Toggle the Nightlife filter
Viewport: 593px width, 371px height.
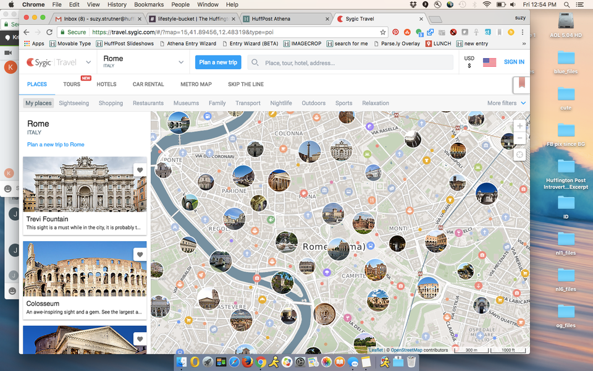click(281, 103)
